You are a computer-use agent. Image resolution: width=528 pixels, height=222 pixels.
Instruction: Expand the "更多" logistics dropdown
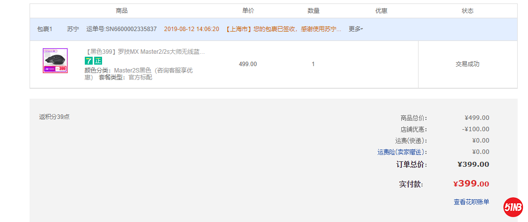coord(355,29)
